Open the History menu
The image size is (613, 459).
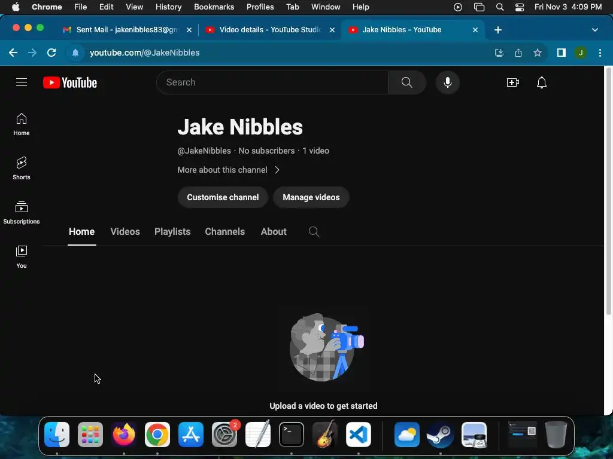(168, 7)
